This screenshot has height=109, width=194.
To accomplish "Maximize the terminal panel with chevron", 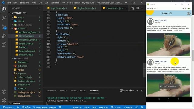I will [137, 91].
